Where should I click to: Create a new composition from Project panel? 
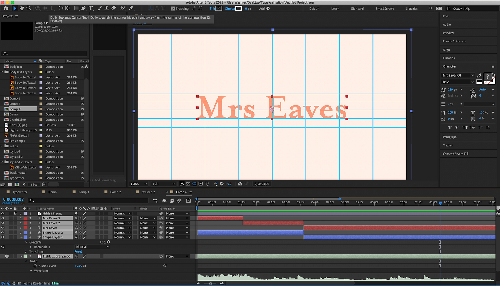coord(16,184)
